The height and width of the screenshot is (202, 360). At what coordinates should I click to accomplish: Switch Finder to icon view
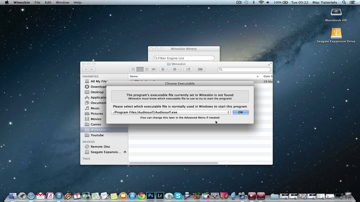(x=133, y=69)
